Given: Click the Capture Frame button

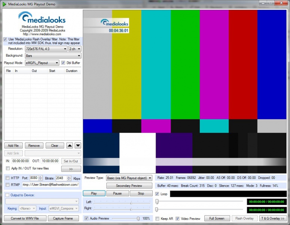Looking at the screenshot, I should (63, 218).
